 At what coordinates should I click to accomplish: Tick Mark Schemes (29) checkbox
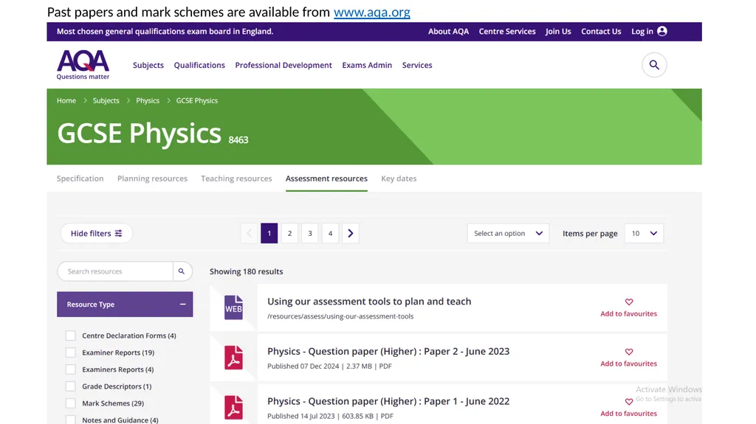pos(70,403)
